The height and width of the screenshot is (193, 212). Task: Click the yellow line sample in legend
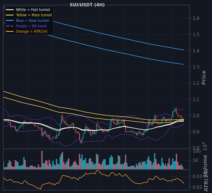point(10,15)
